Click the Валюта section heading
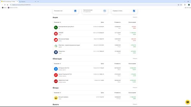191x107 pixels. click(56, 105)
